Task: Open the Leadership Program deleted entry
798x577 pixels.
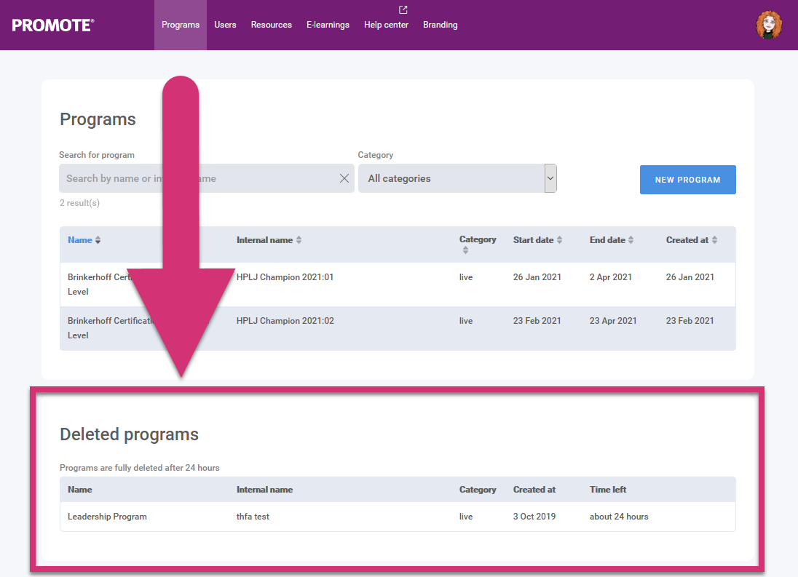Action: pos(107,516)
